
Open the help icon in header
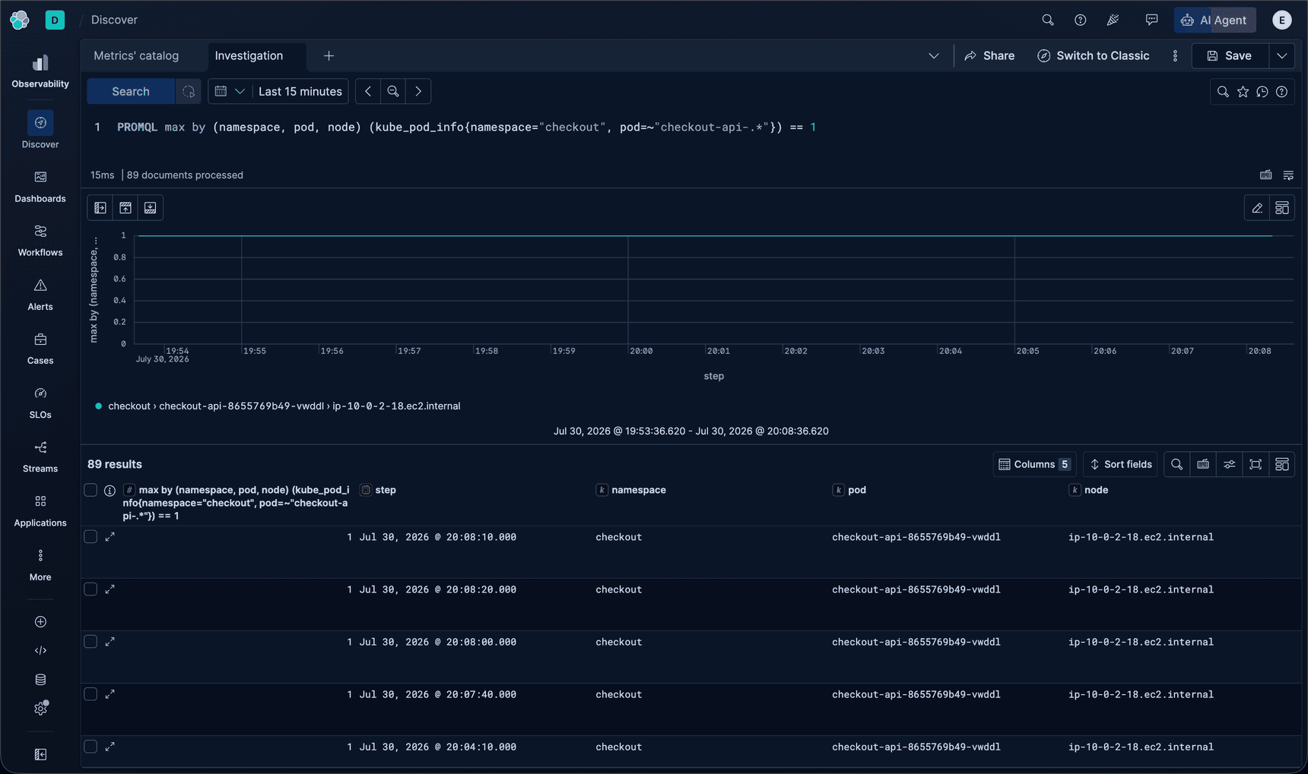[x=1080, y=20]
